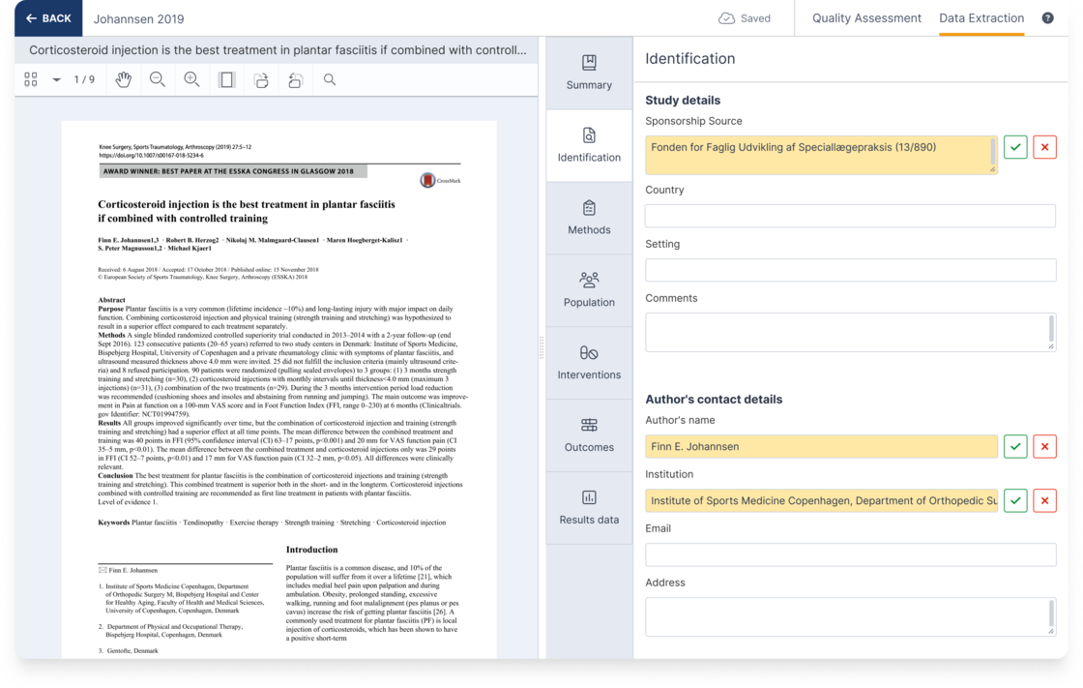This screenshot has width=1083, height=688.
Task: Go back using the BACK button
Action: click(x=47, y=18)
